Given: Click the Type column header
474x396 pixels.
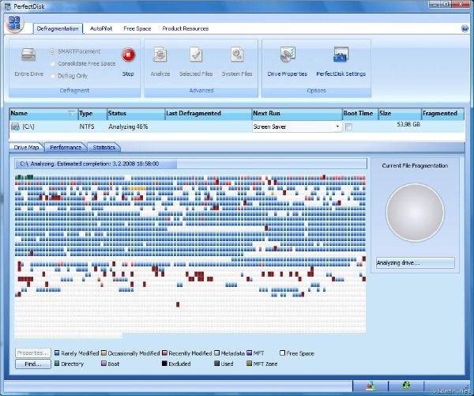Looking at the screenshot, I should point(92,114).
